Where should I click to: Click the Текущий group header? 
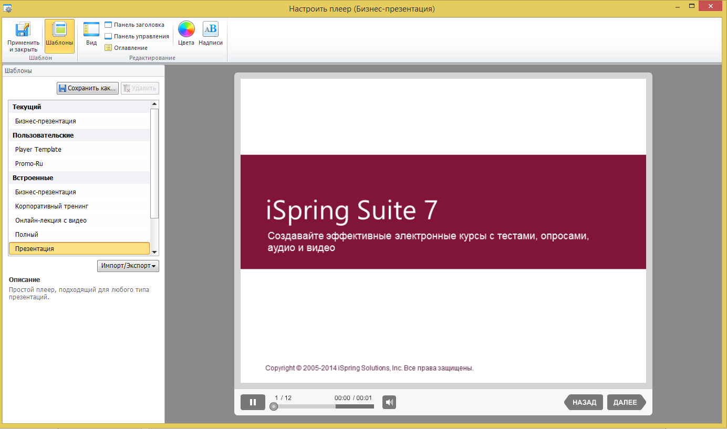pyautogui.click(x=79, y=107)
